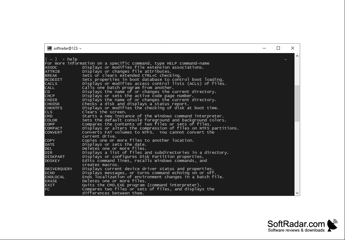Screen dimensions: 345x240
Task: Click the ENDLOCAL command name
Action: (55, 177)
